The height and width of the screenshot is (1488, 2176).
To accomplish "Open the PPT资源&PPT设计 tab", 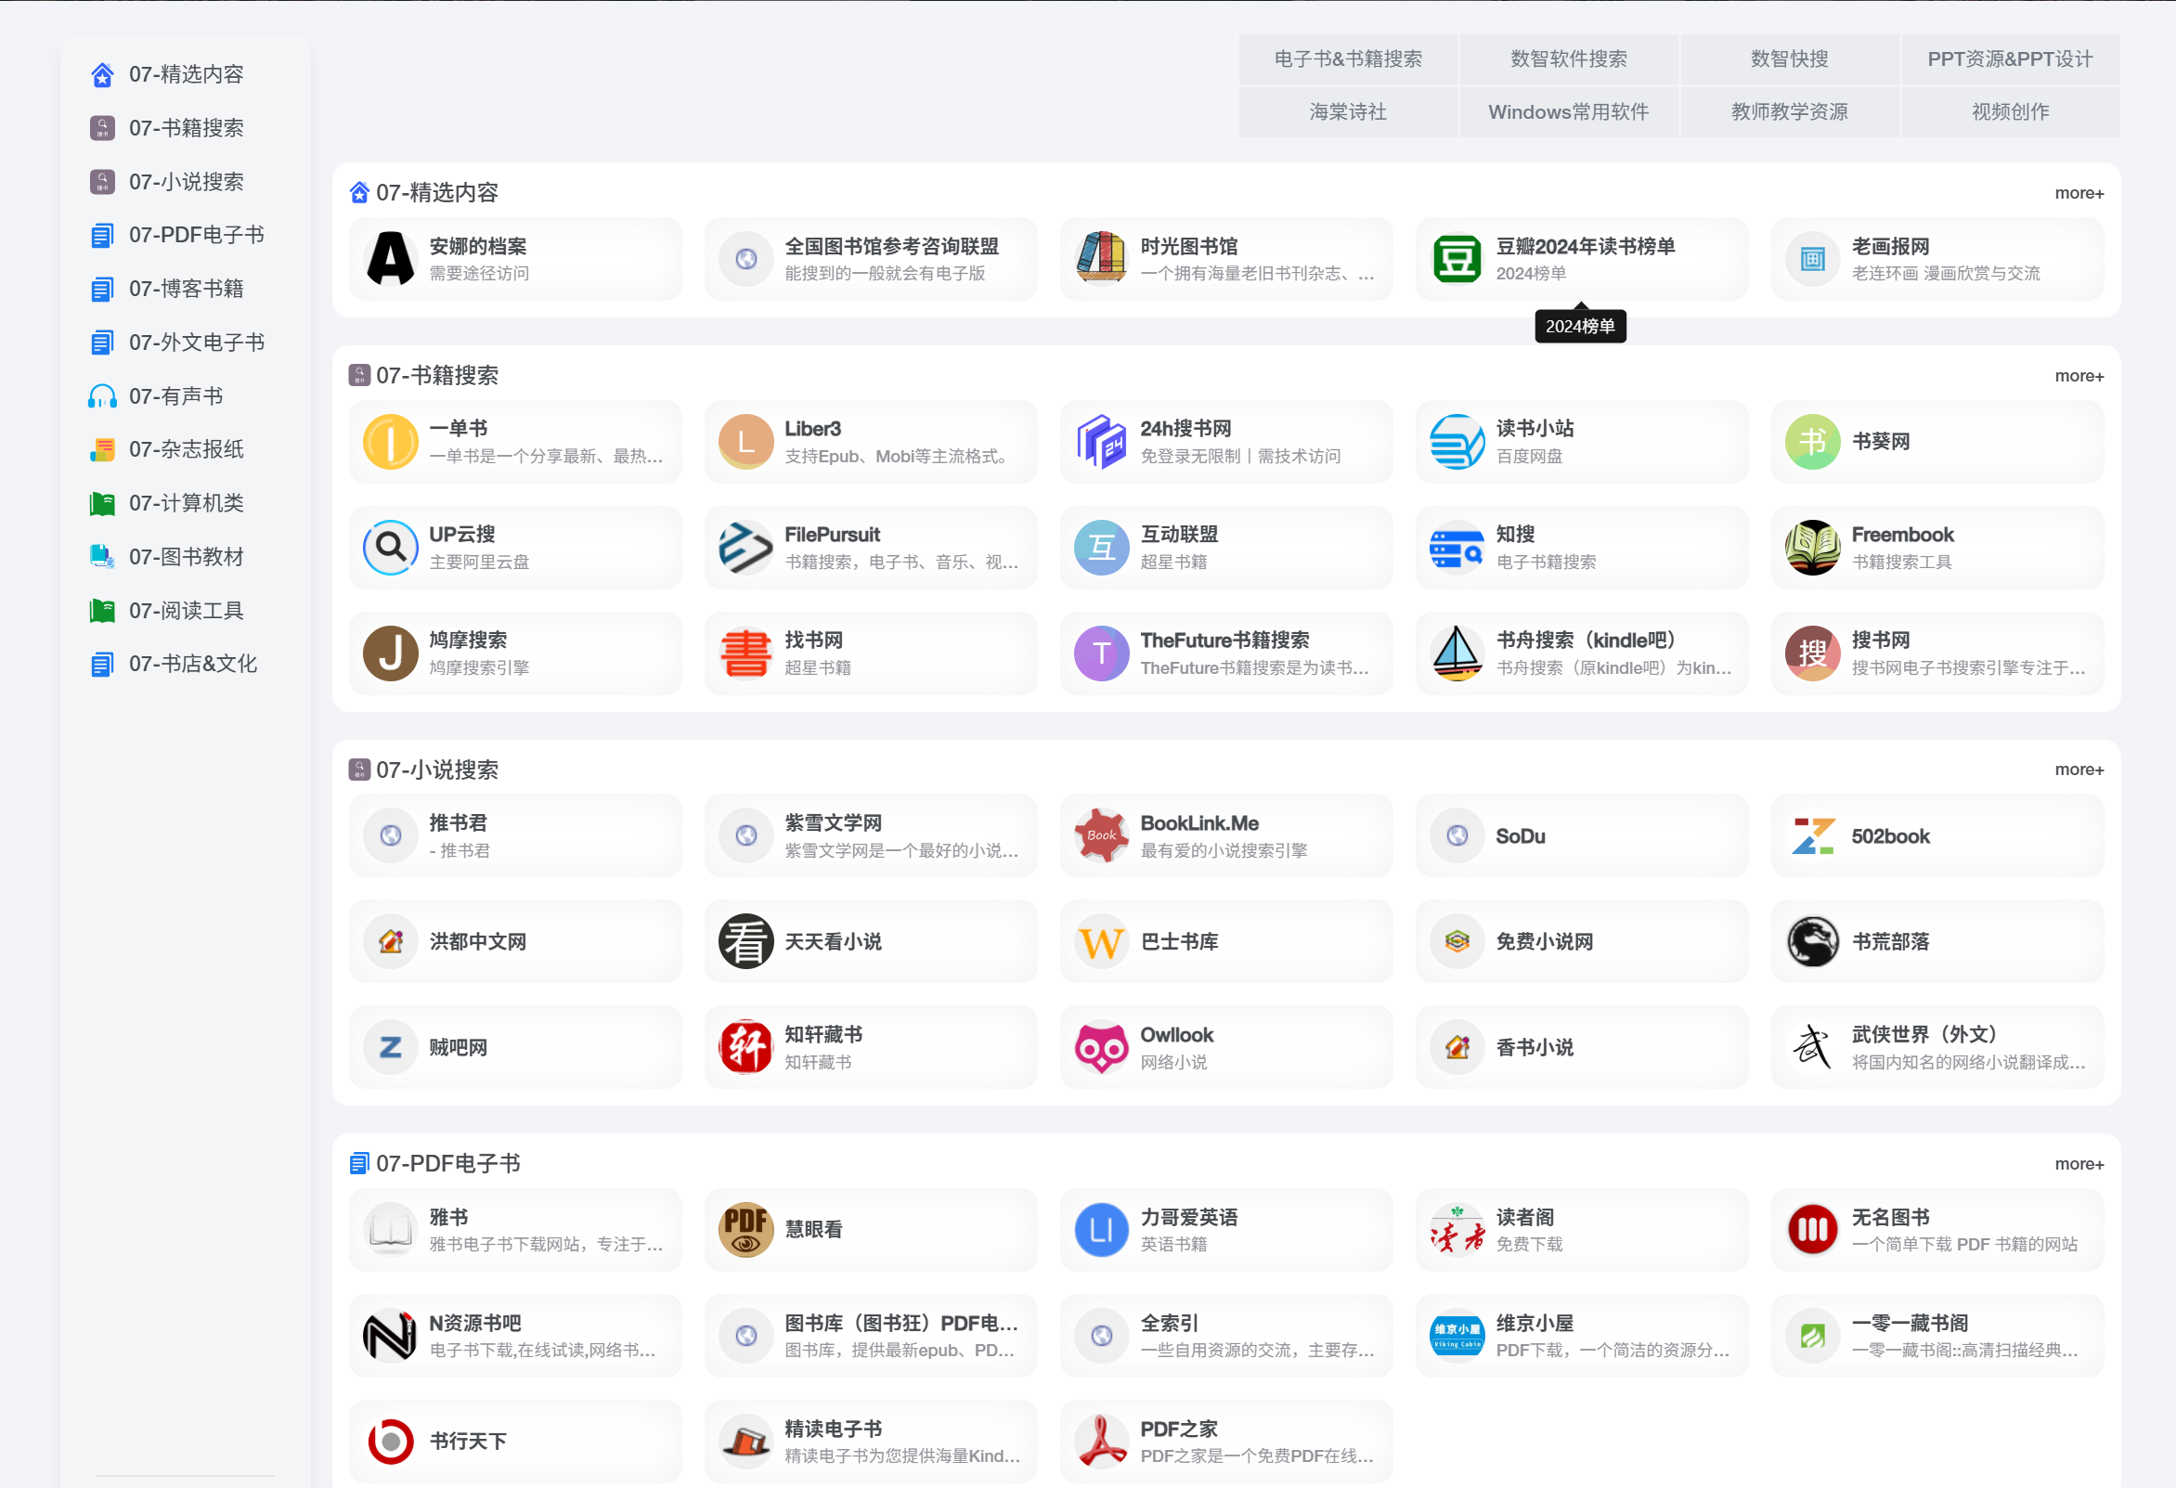I will (x=2010, y=59).
